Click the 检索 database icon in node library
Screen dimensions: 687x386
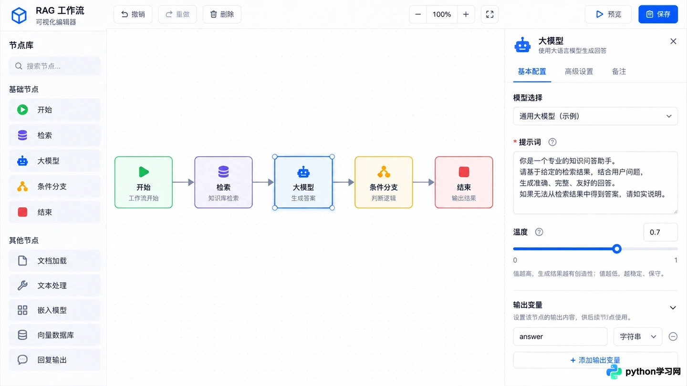coord(22,135)
